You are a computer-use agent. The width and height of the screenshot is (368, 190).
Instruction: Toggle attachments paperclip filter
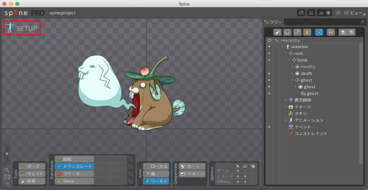[x=297, y=32]
